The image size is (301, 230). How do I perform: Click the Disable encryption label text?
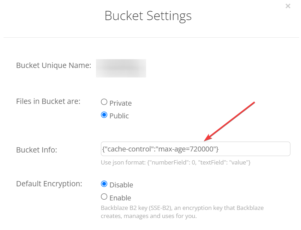pos(121,185)
